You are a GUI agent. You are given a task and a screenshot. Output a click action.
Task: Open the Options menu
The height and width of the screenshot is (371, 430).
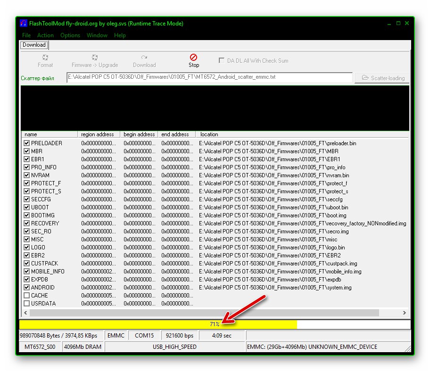(70, 35)
